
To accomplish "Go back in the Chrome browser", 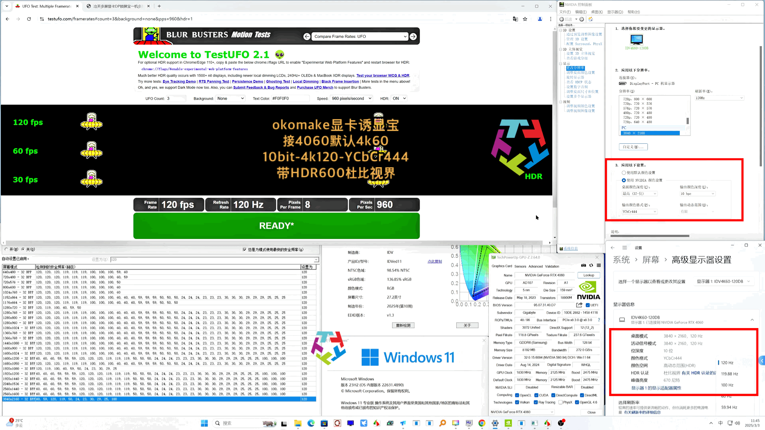I will coord(8,19).
